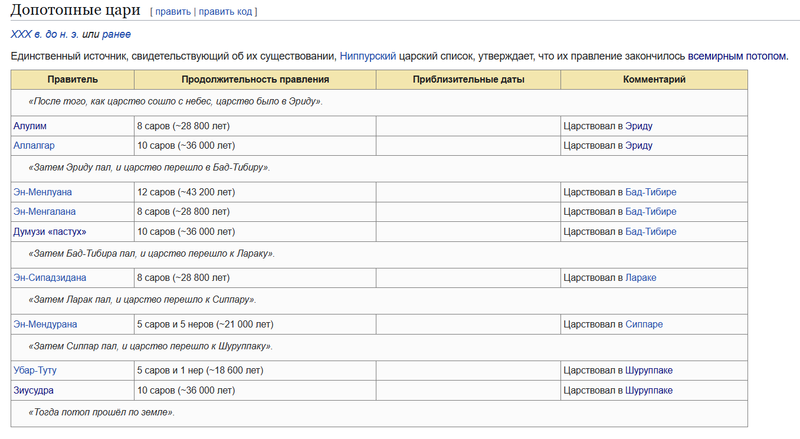Click the 'править' edit link
The width and height of the screenshot is (800, 439).
[x=173, y=11]
